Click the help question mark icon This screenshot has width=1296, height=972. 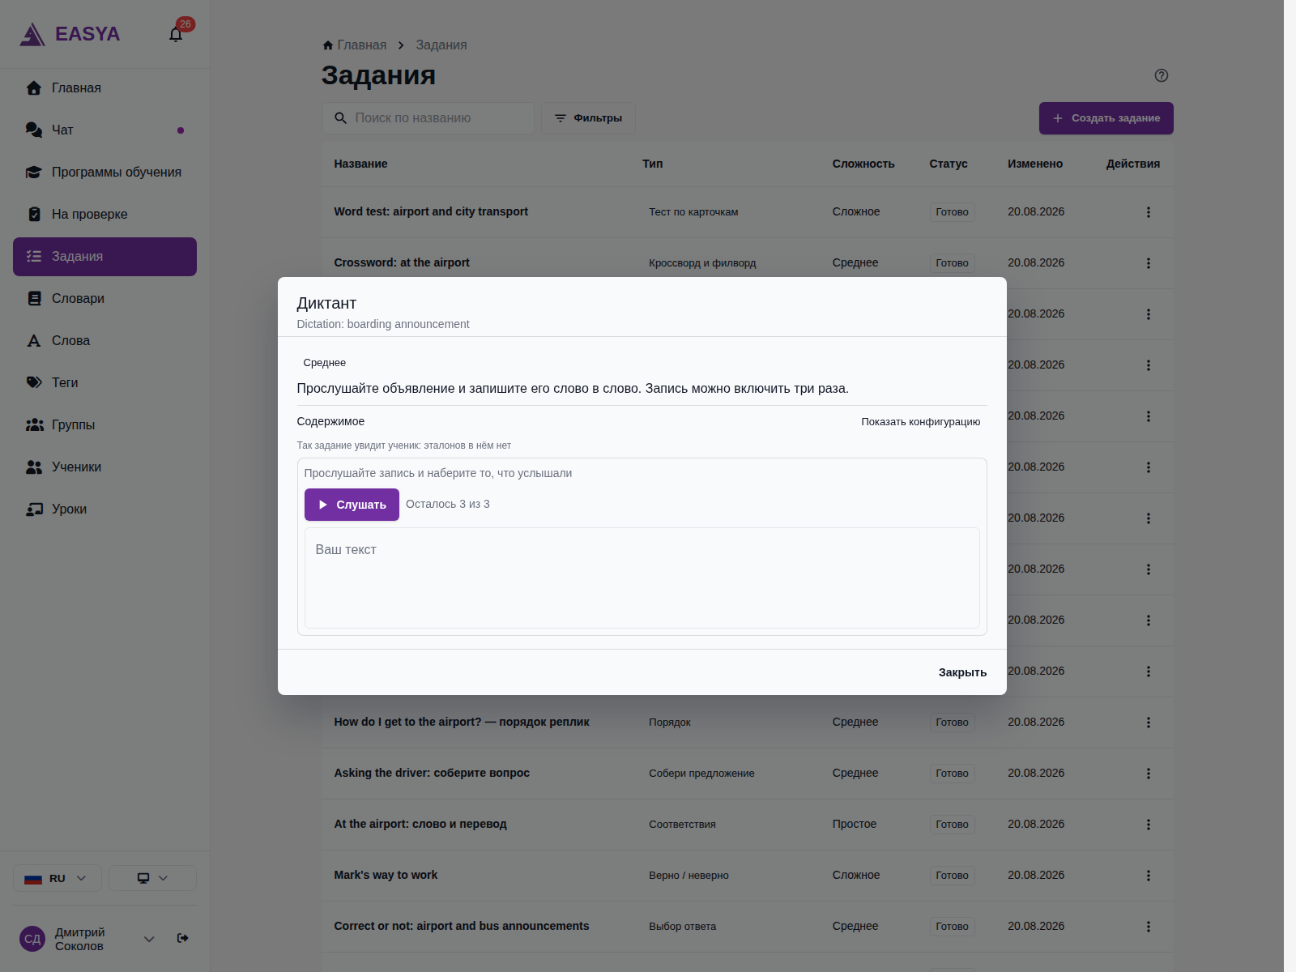(1162, 75)
